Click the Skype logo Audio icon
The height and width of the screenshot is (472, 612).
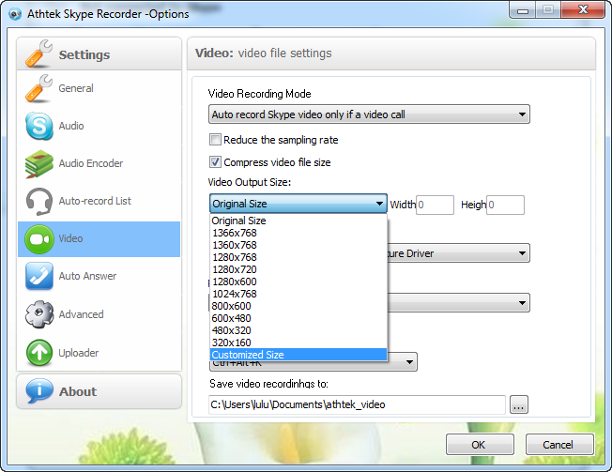(x=39, y=126)
